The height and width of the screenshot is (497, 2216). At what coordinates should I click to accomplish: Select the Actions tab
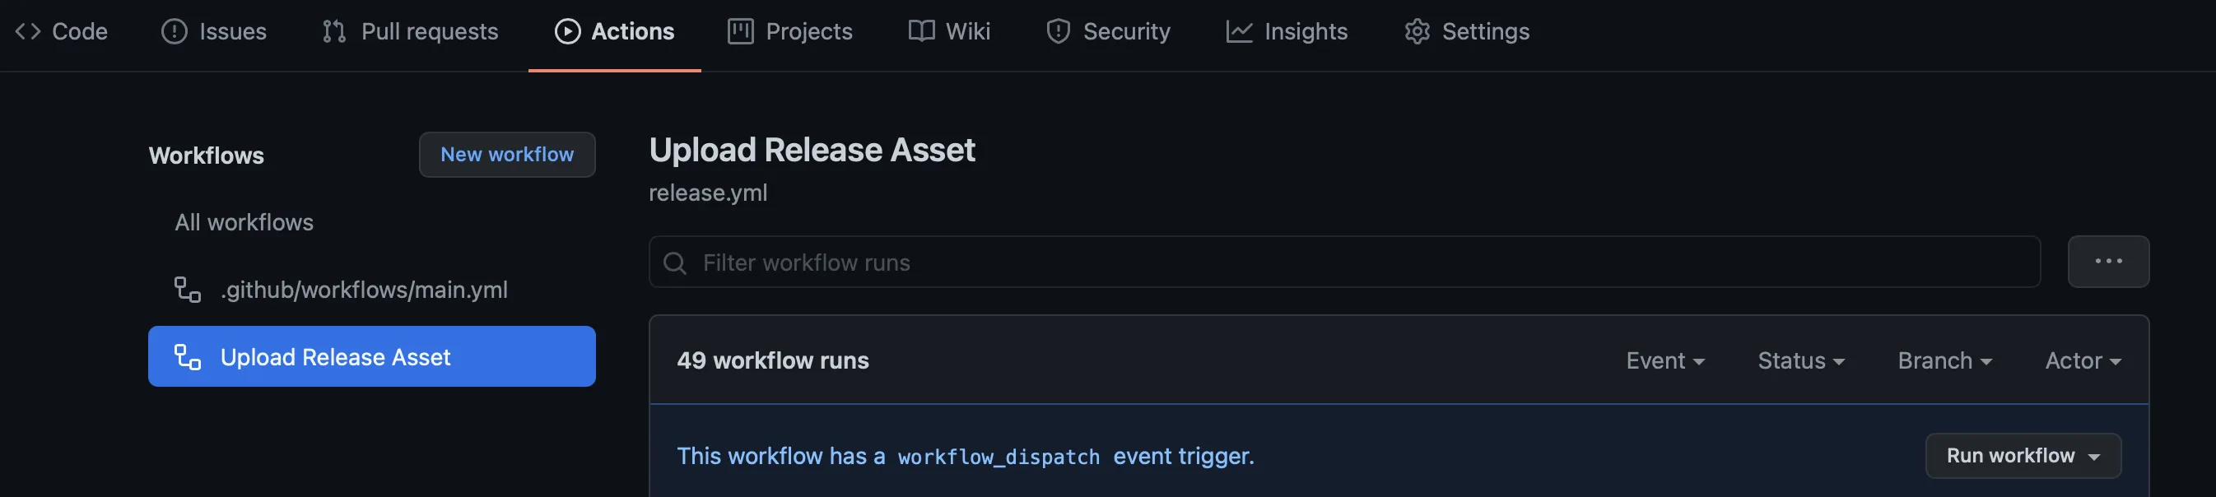pyautogui.click(x=614, y=32)
